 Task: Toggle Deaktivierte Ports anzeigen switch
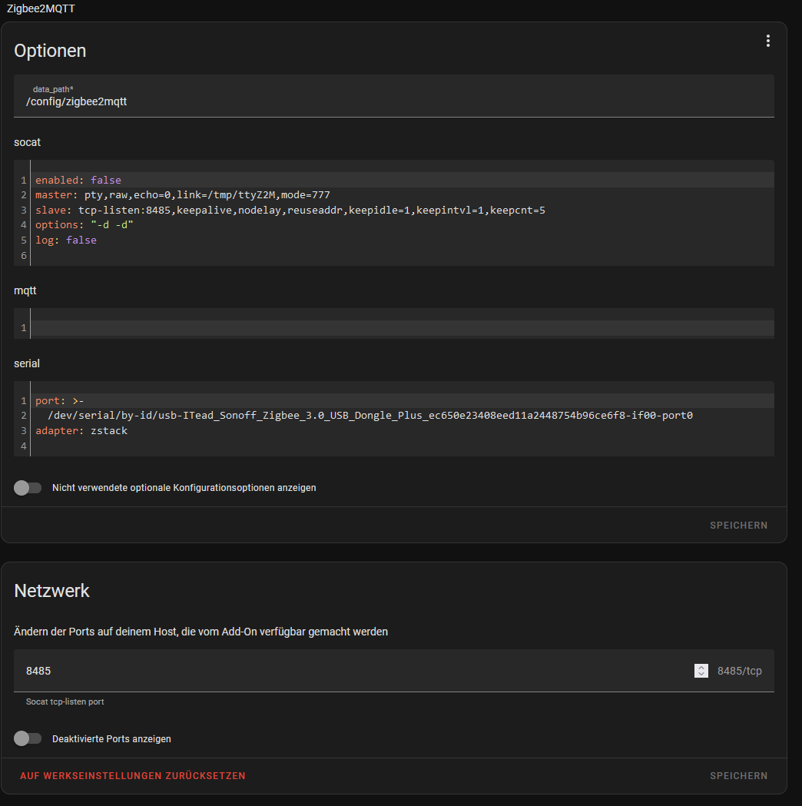(28, 738)
